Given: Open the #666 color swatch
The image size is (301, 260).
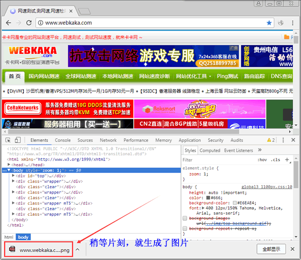Looking at the screenshot, I should pyautogui.click(x=208, y=198).
